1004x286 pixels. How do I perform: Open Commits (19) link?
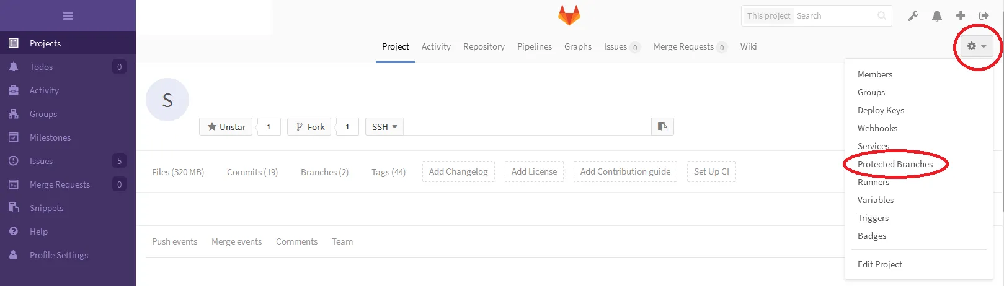coord(252,172)
